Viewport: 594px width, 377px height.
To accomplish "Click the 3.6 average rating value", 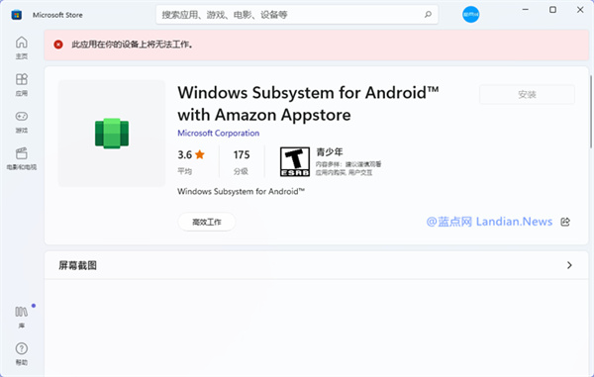I will tap(185, 154).
